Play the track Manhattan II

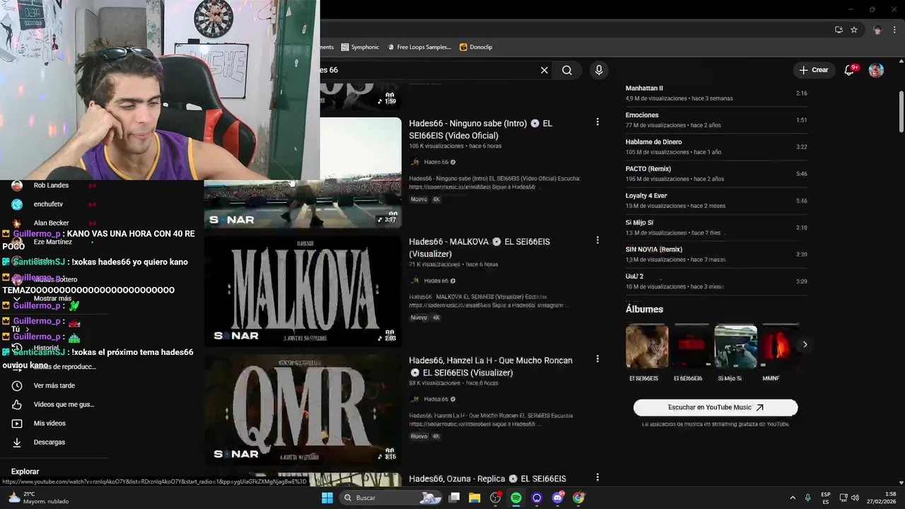coord(716,93)
